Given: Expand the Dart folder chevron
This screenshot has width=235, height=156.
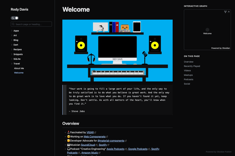Looking at the screenshot, I should click(12, 45).
